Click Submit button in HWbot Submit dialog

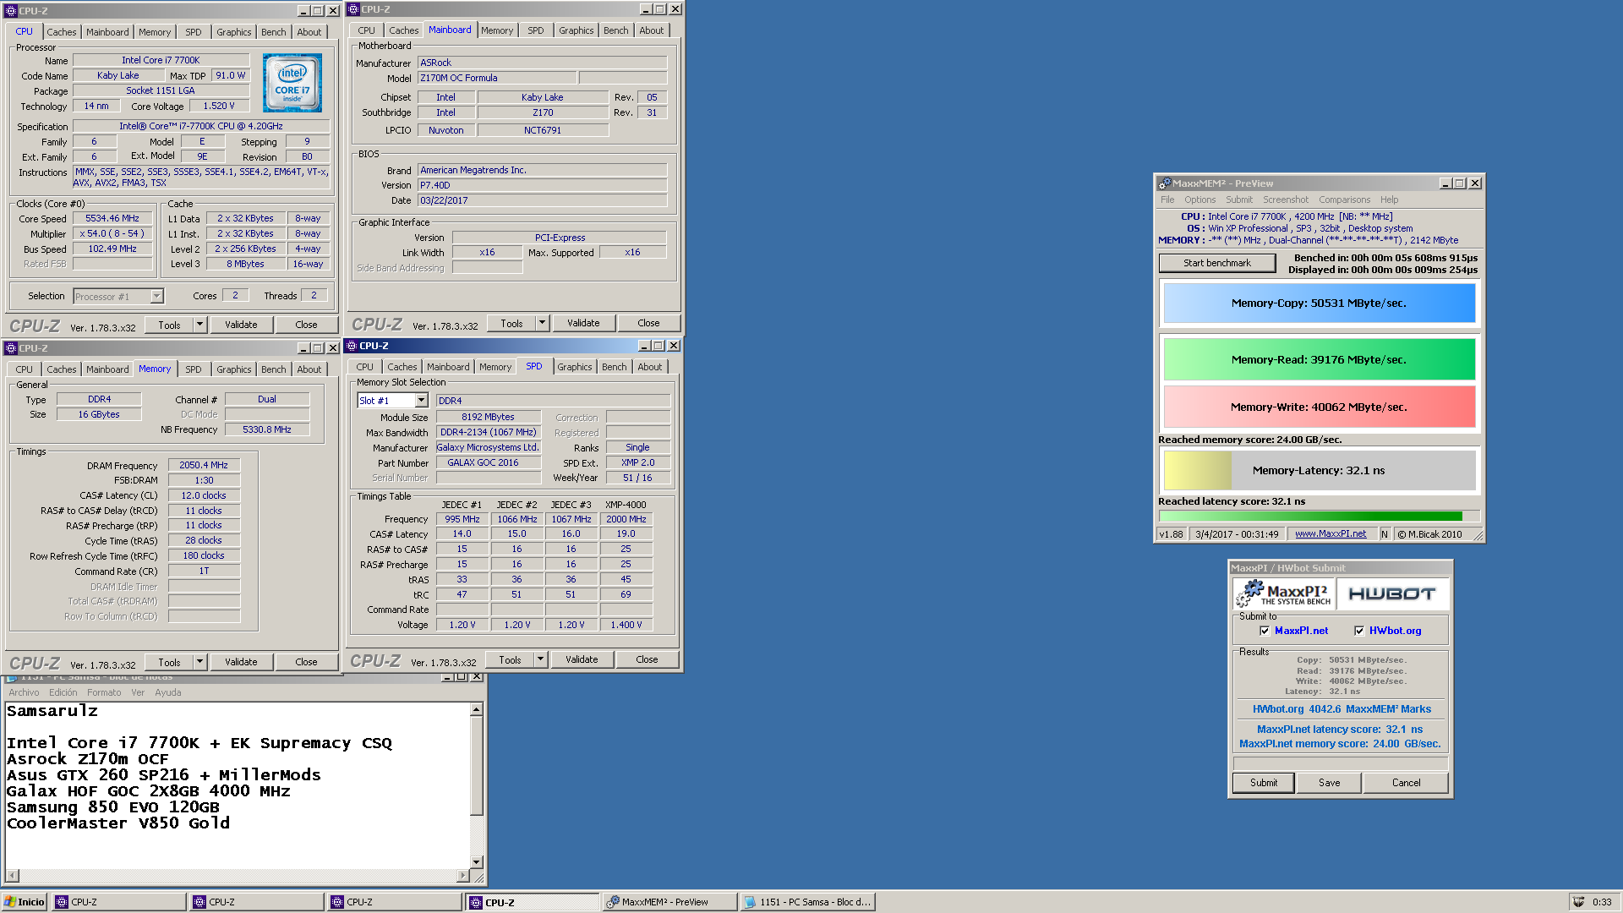(1264, 783)
